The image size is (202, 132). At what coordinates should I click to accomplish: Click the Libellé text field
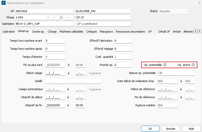(x=73, y=81)
